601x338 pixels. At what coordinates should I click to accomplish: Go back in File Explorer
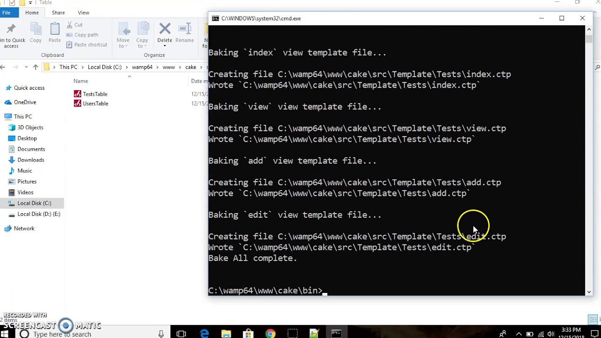click(x=3, y=67)
